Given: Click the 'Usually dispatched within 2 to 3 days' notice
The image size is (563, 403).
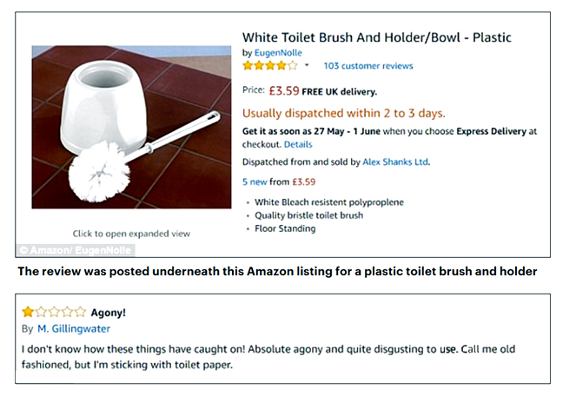Looking at the screenshot, I should point(343,113).
